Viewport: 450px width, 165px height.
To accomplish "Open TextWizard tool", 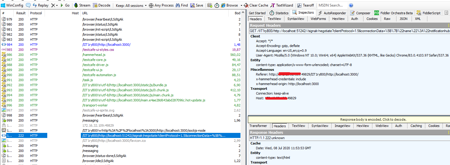I will click(282, 5).
